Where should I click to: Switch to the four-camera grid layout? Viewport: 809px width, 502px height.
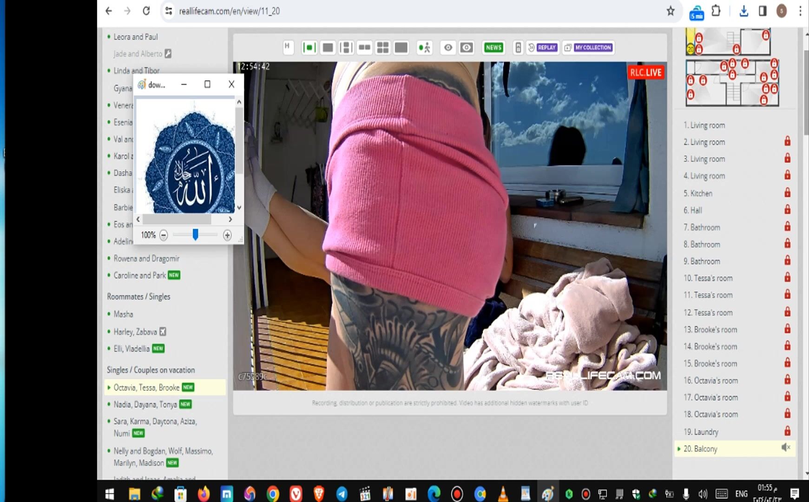coord(382,47)
